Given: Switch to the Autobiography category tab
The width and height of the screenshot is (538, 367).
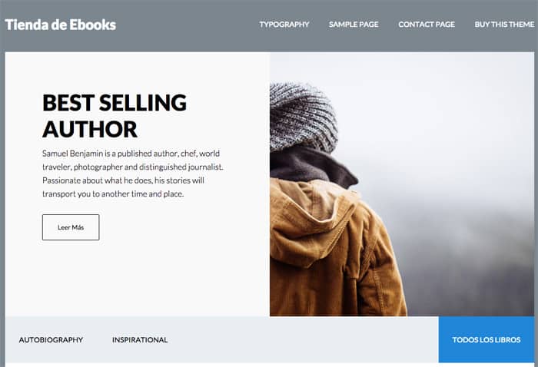Looking at the screenshot, I should point(51,340).
